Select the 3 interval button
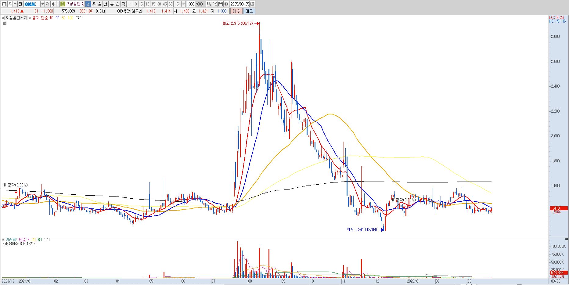 coord(136,4)
